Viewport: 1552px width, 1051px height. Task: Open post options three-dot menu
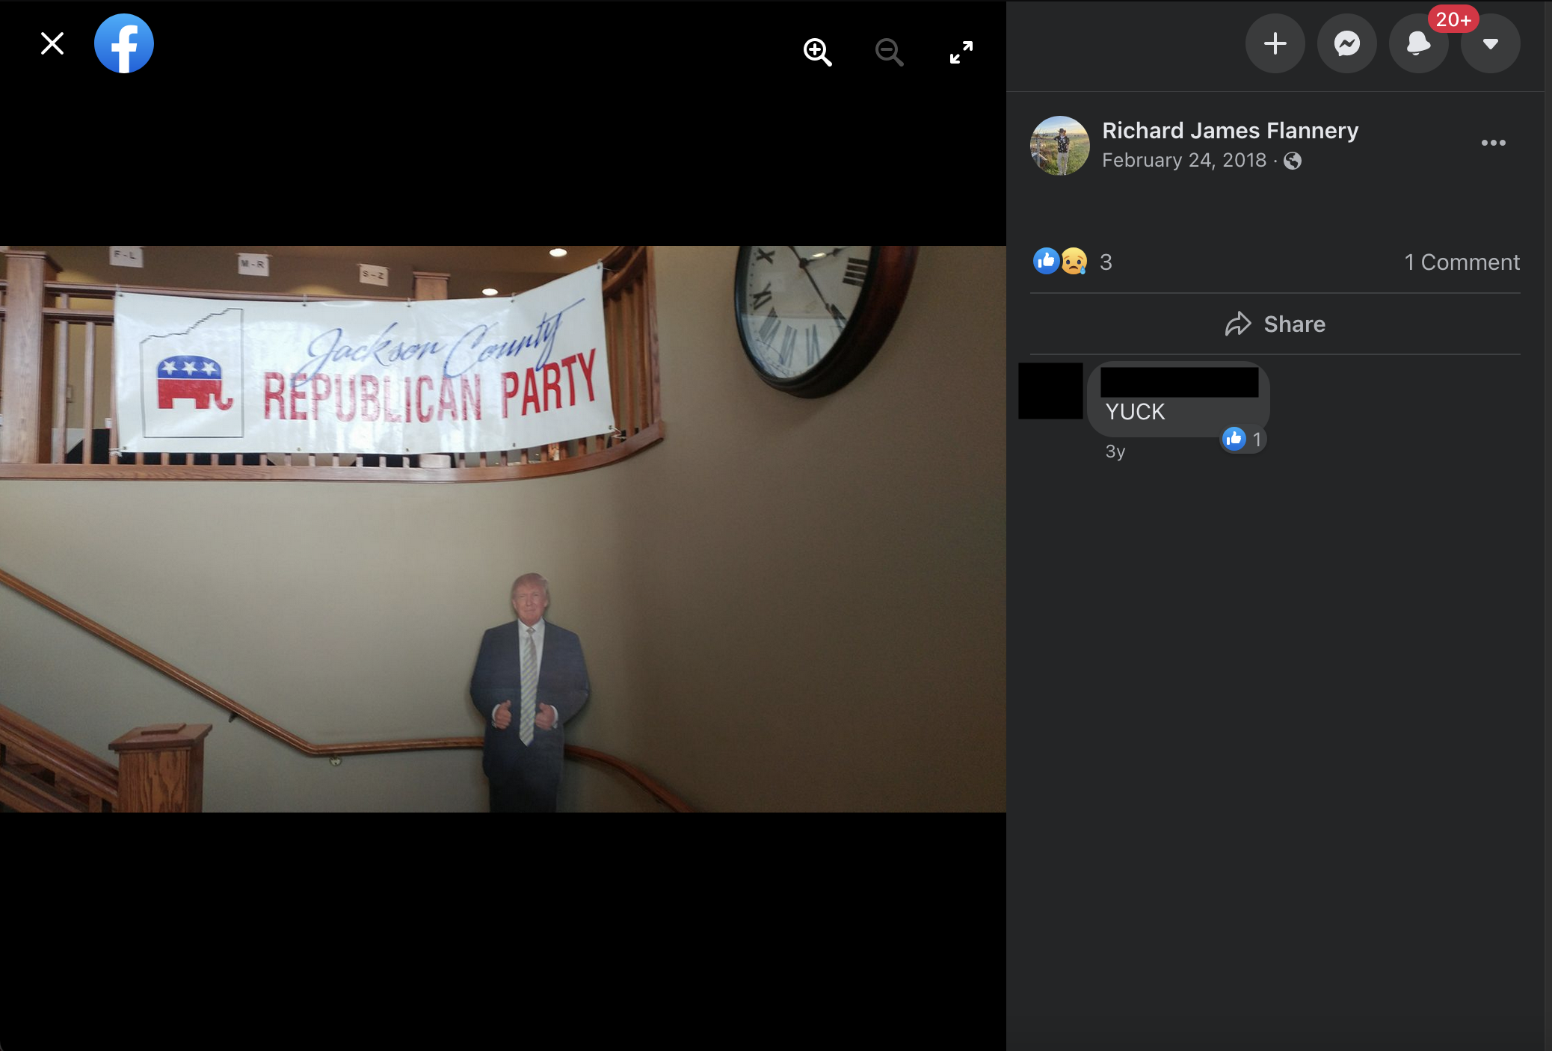(x=1494, y=143)
